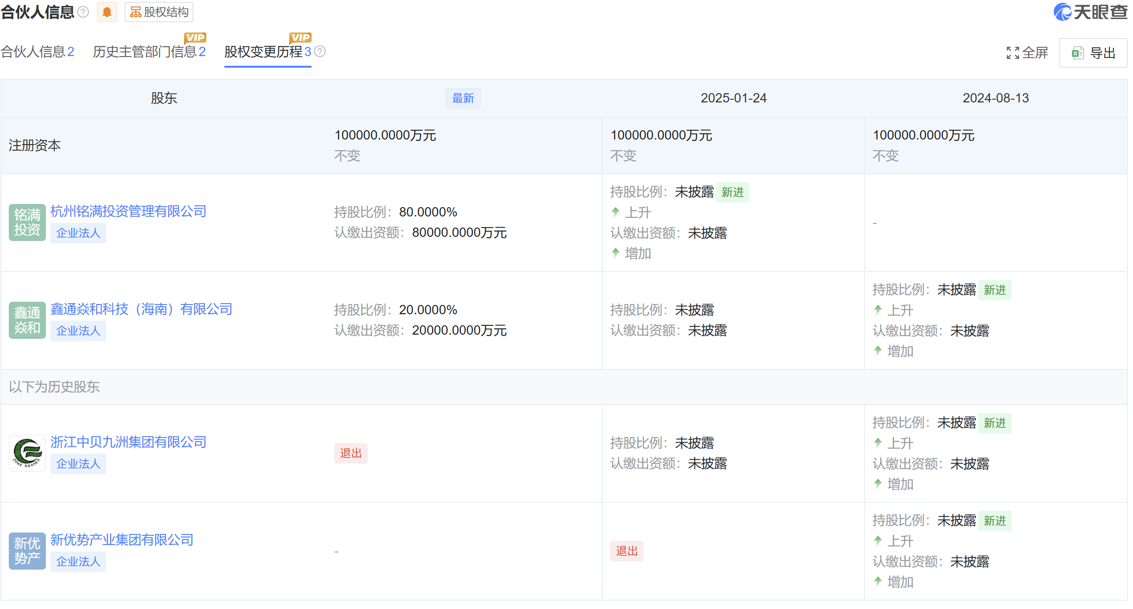Open 鑫通焱和科技（海南）有限公司 link
Screen dimensions: 1133x609
point(141,309)
